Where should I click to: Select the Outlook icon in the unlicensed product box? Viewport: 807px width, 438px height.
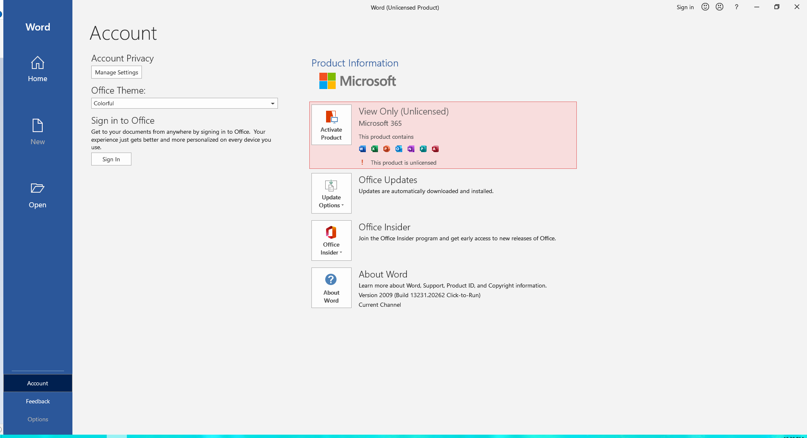point(398,149)
